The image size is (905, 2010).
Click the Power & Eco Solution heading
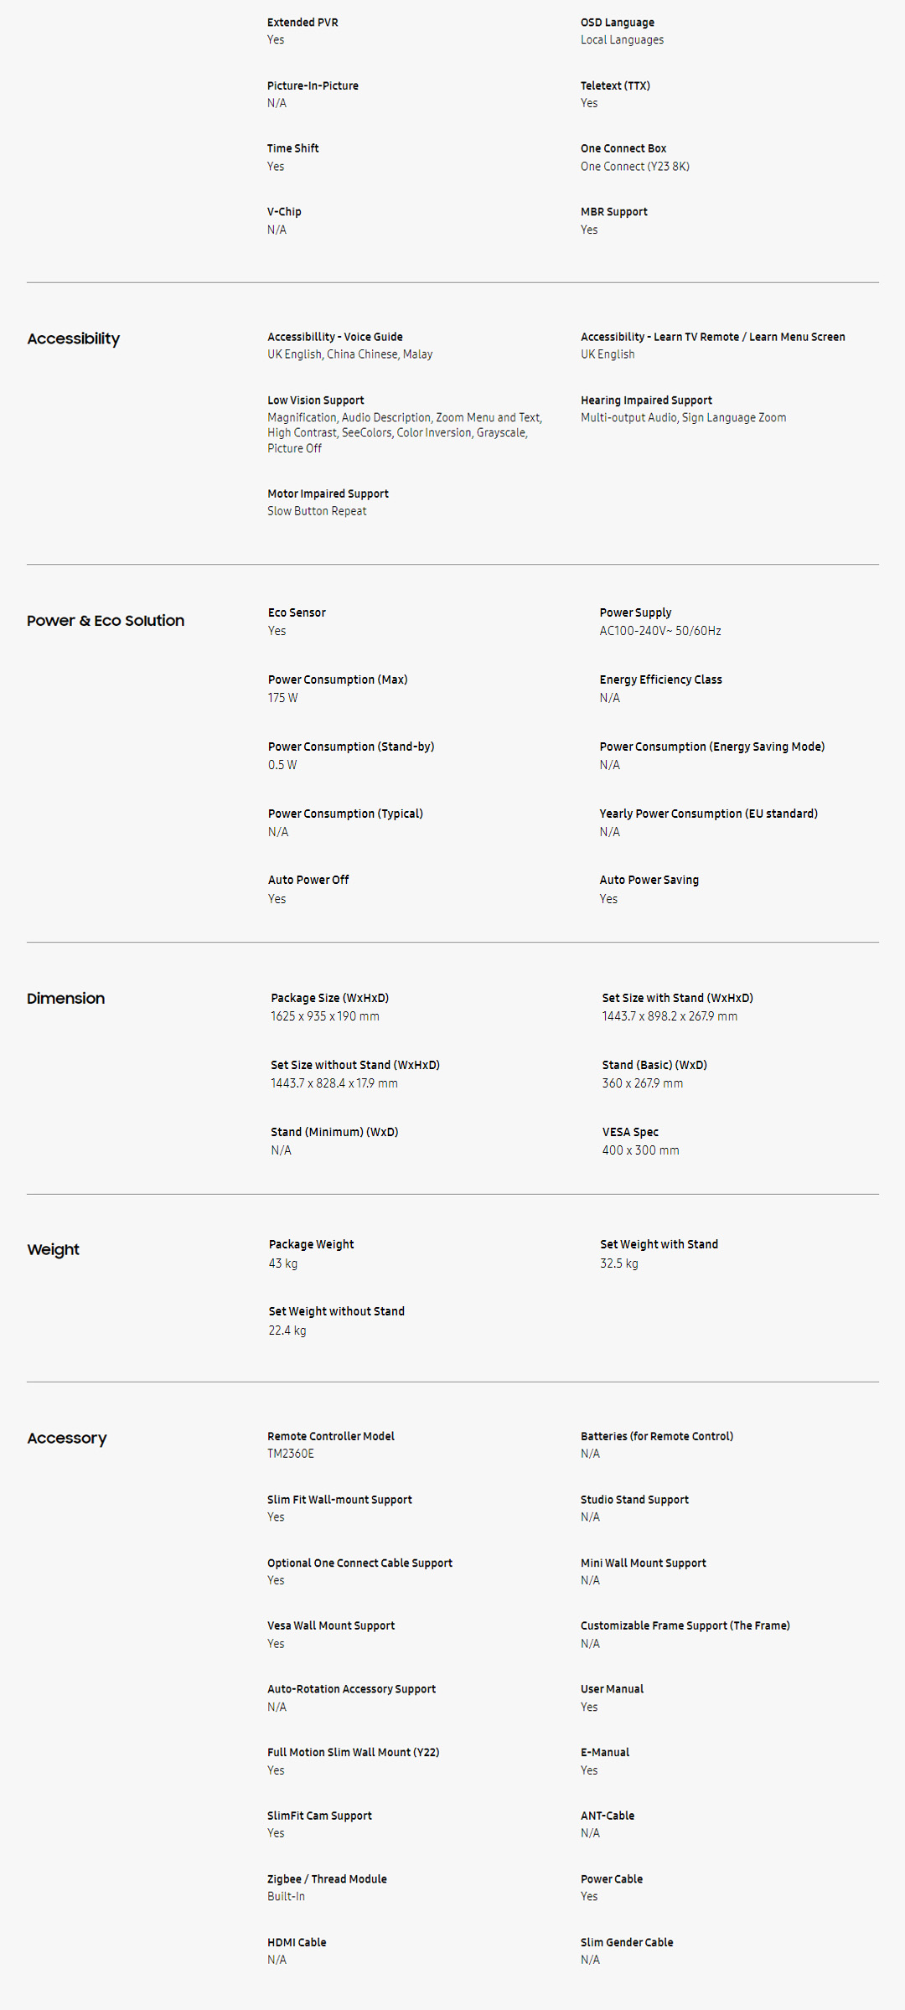(x=106, y=621)
